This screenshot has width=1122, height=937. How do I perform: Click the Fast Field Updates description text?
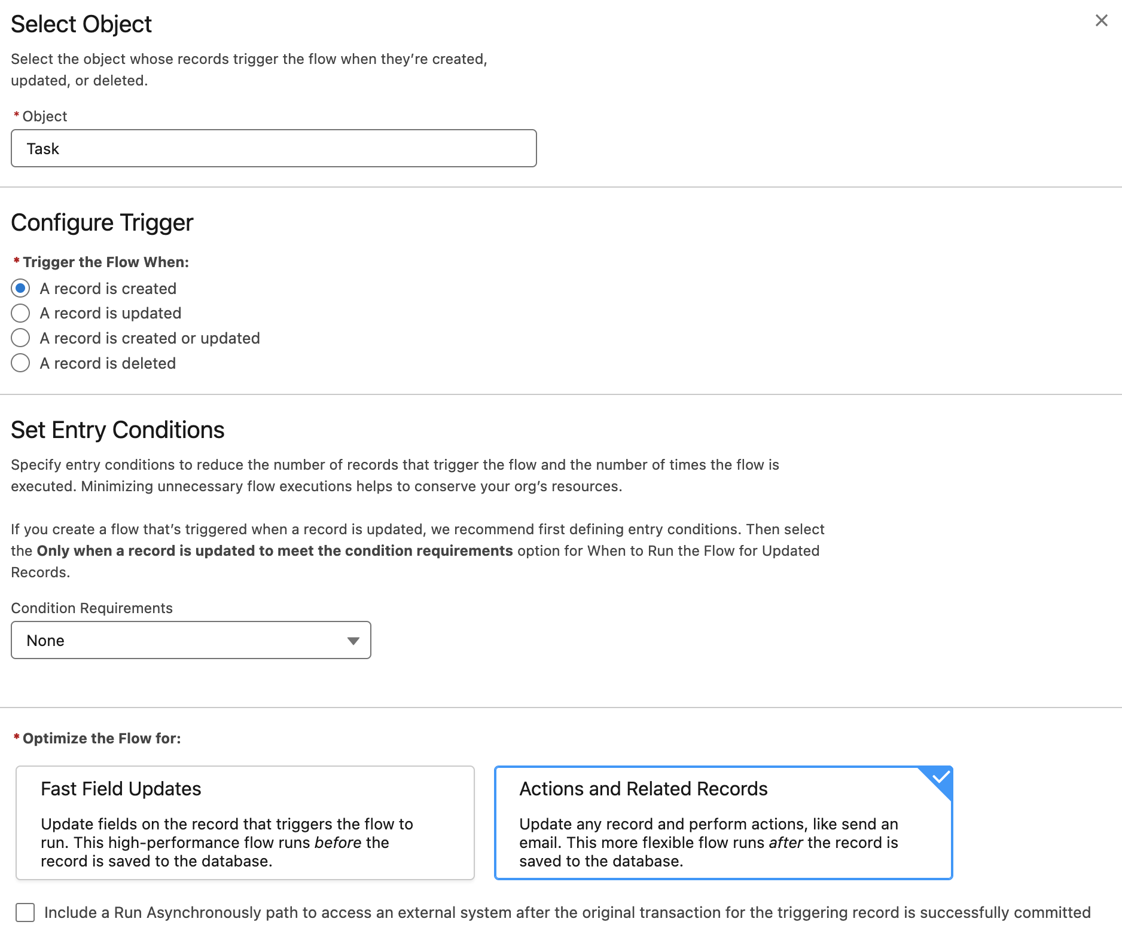click(x=227, y=843)
